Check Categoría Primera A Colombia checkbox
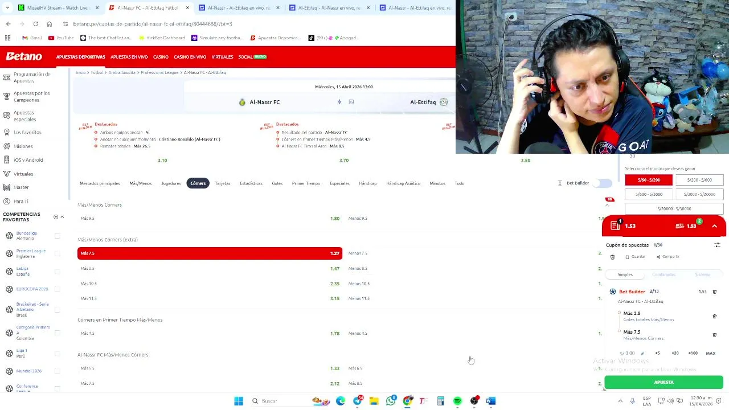729x410 pixels. (57, 333)
